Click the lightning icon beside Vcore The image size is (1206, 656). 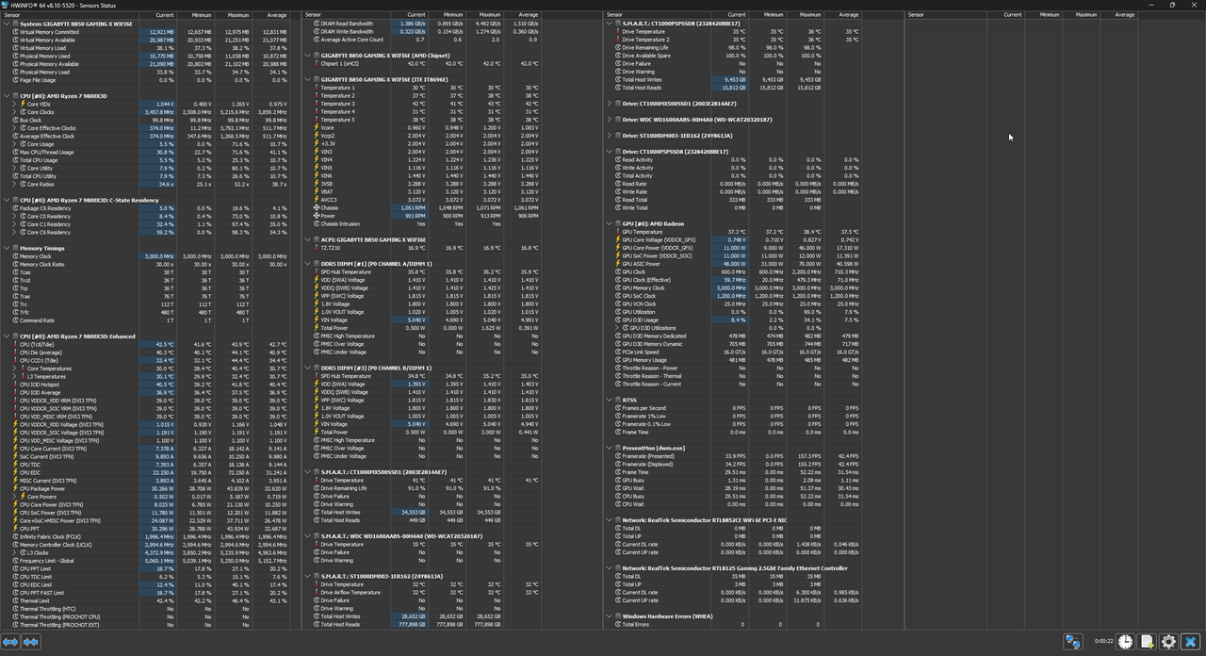pos(317,128)
